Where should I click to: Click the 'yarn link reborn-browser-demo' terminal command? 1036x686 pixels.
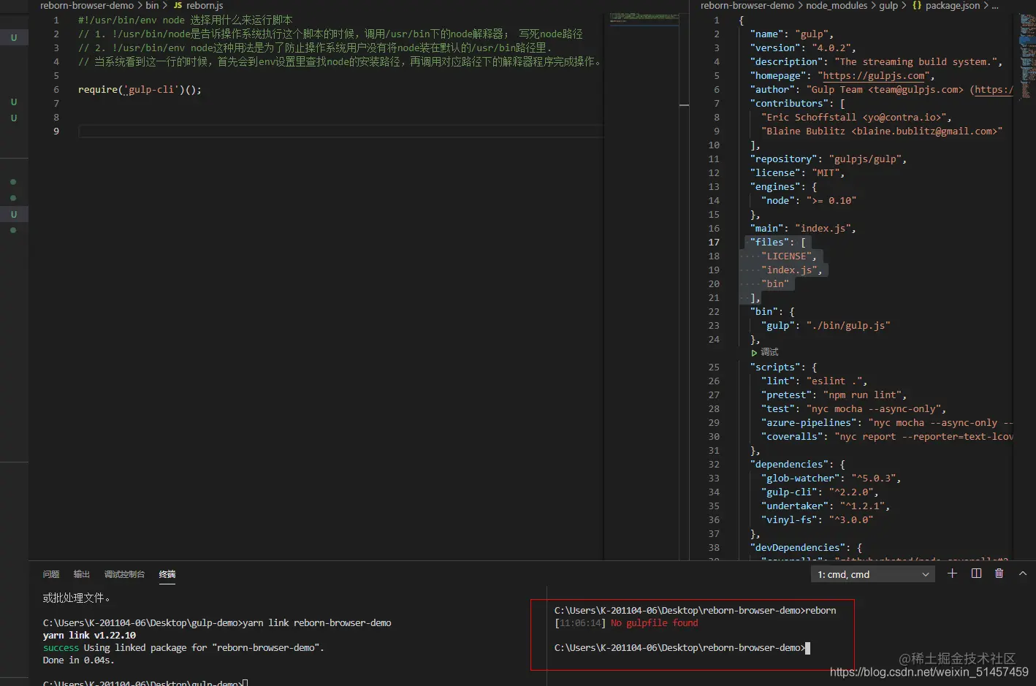[x=317, y=623]
